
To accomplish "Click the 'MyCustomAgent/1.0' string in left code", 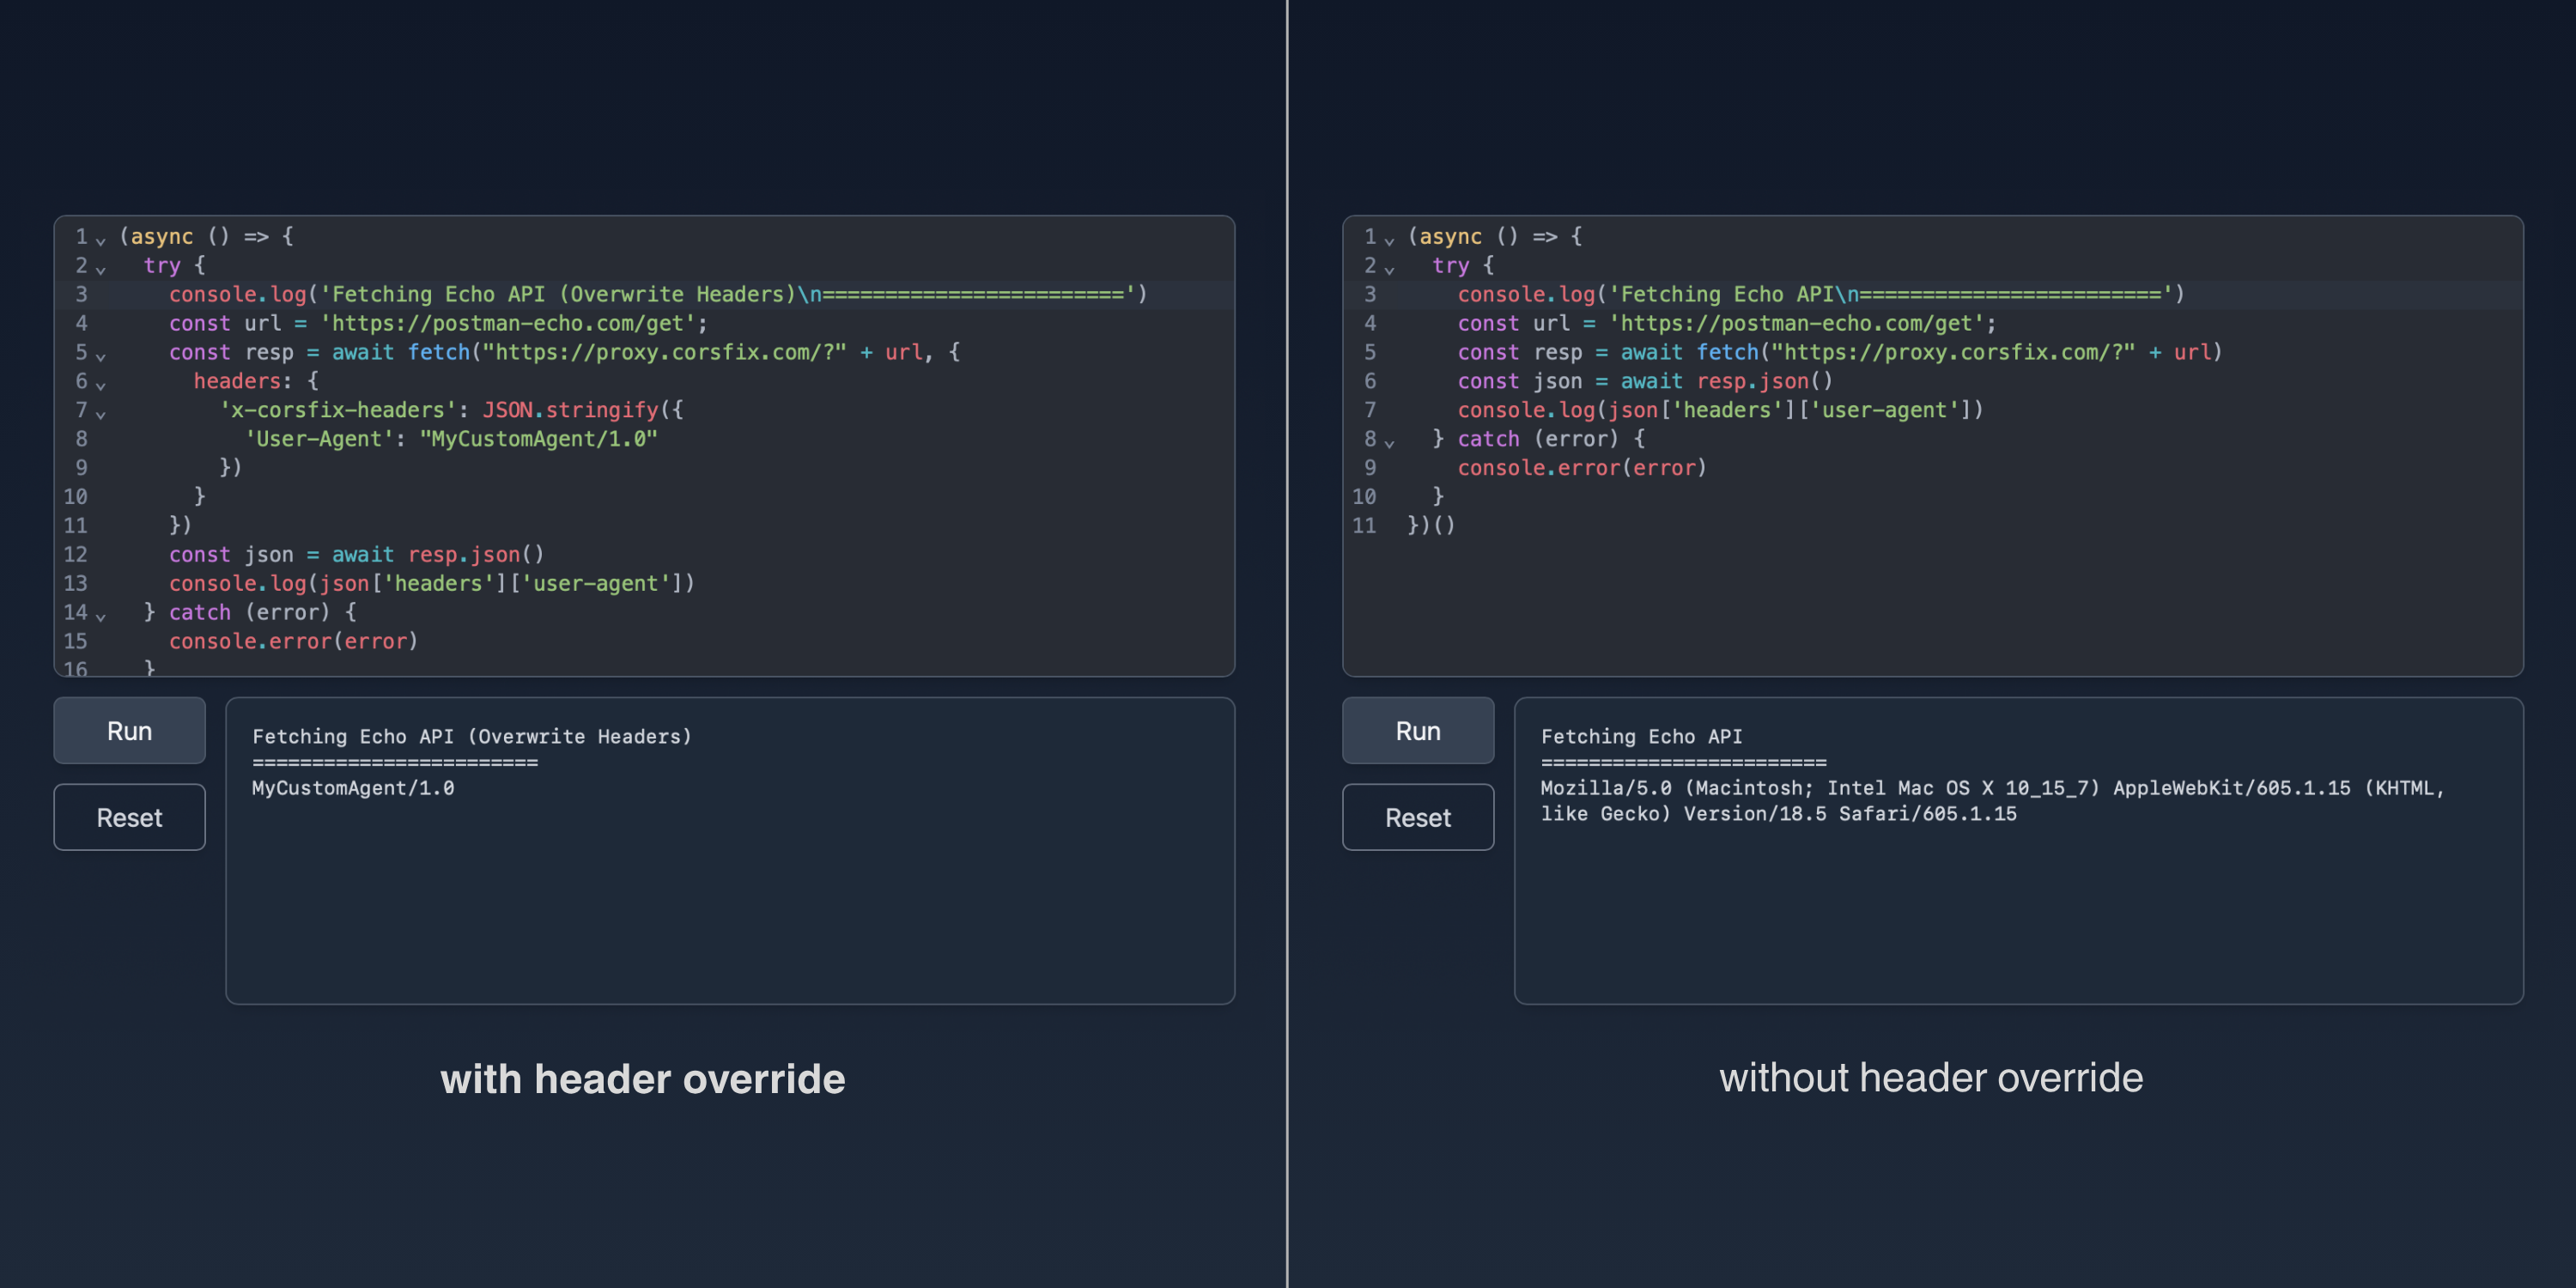I will 538,439.
